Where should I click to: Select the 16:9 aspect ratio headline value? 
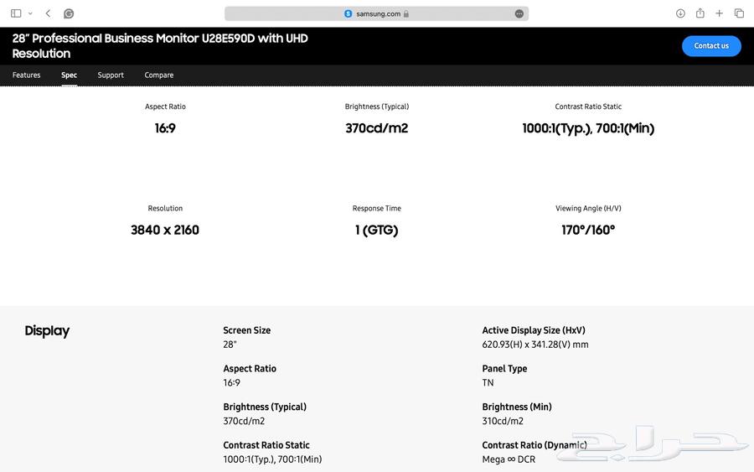coord(165,128)
